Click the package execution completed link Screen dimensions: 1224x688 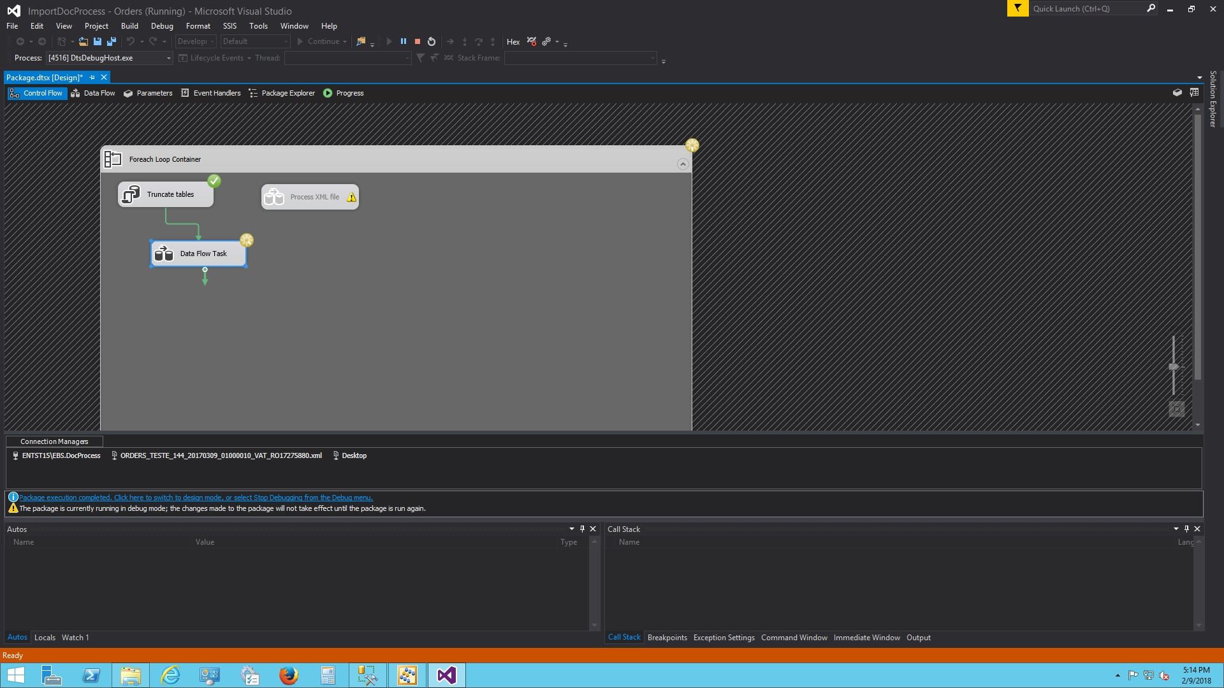[x=195, y=498]
